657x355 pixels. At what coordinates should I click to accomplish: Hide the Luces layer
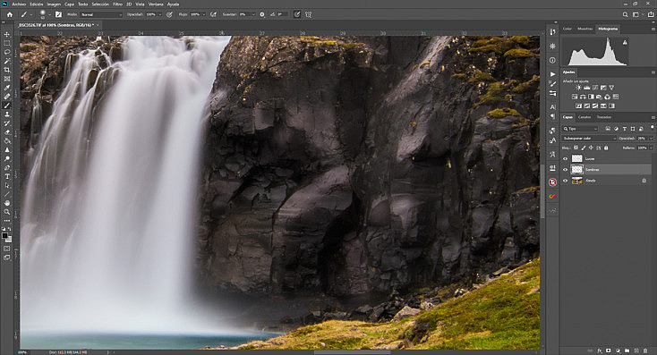tap(565, 158)
